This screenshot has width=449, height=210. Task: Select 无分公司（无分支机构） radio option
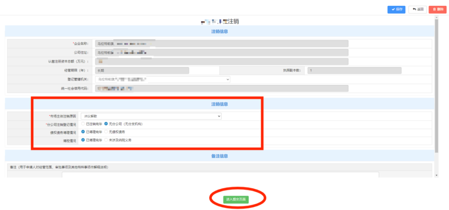106,124
